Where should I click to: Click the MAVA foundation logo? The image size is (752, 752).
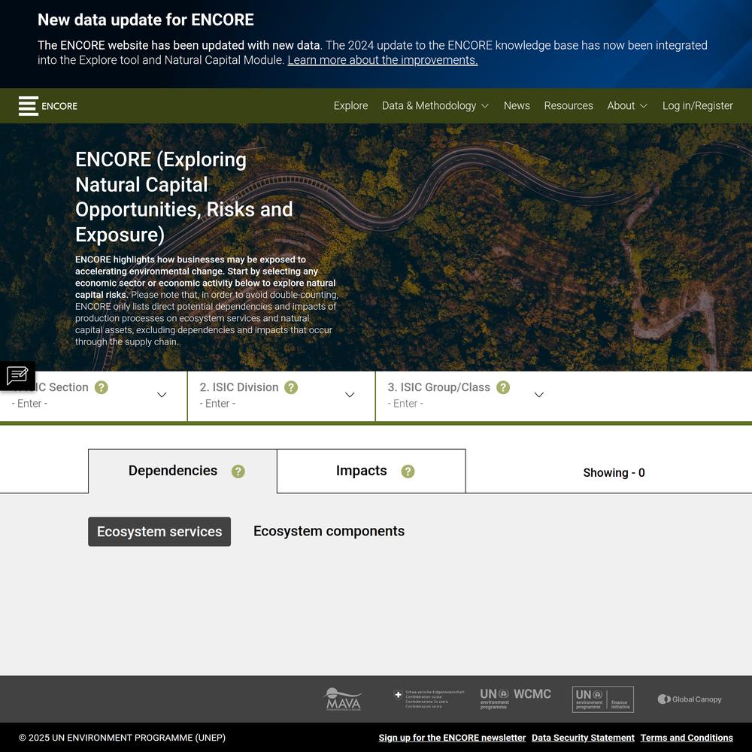coord(342,699)
